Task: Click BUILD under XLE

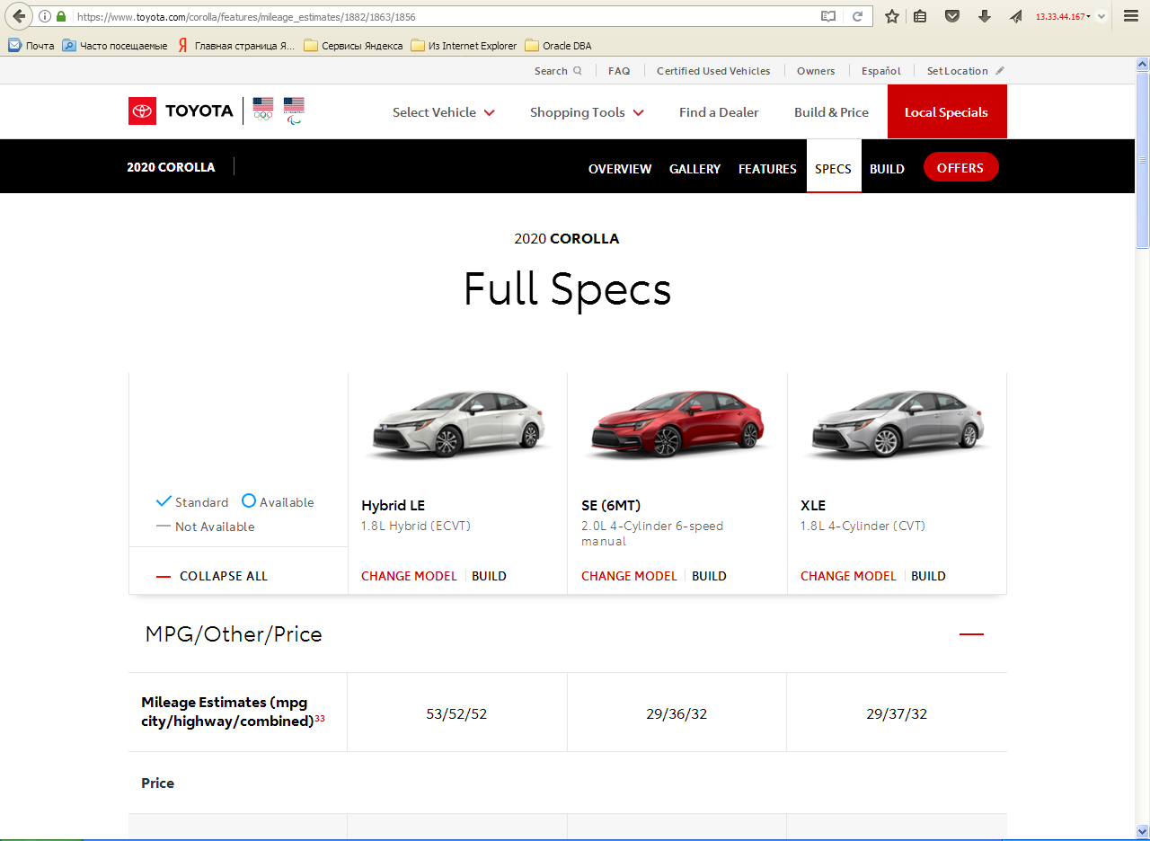Action: pos(928,576)
